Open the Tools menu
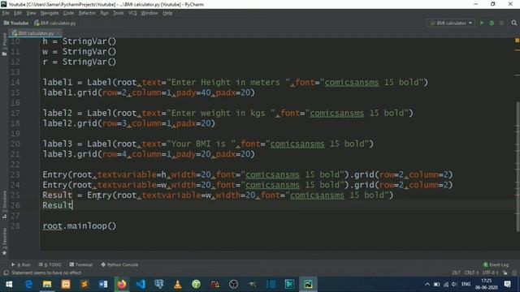Screen dimensions: 520x292 coord(118,13)
